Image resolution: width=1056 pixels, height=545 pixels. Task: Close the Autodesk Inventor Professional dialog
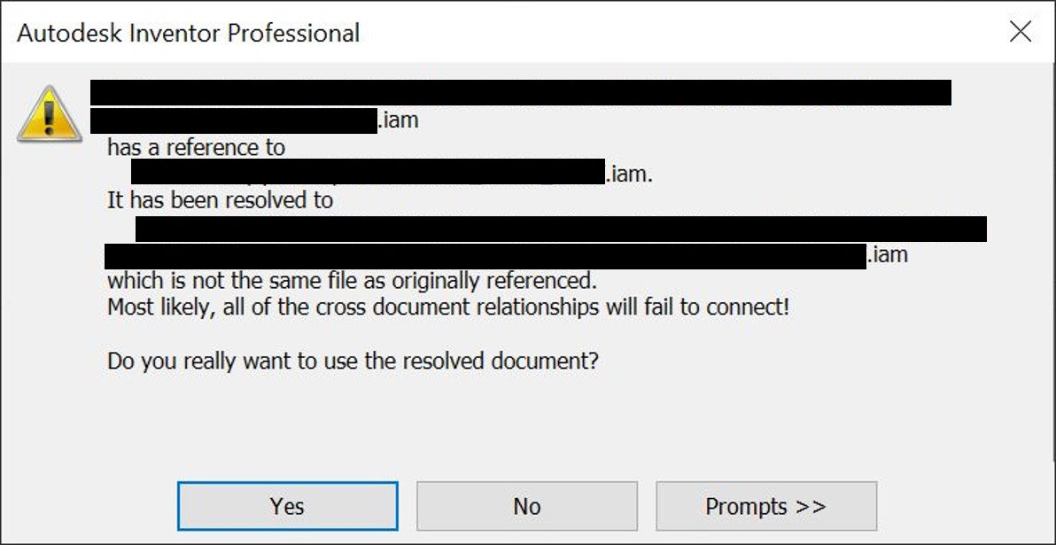coord(1021,33)
